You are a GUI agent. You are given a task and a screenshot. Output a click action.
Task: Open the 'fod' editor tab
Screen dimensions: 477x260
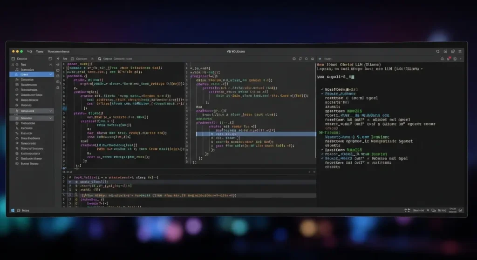pos(65,59)
